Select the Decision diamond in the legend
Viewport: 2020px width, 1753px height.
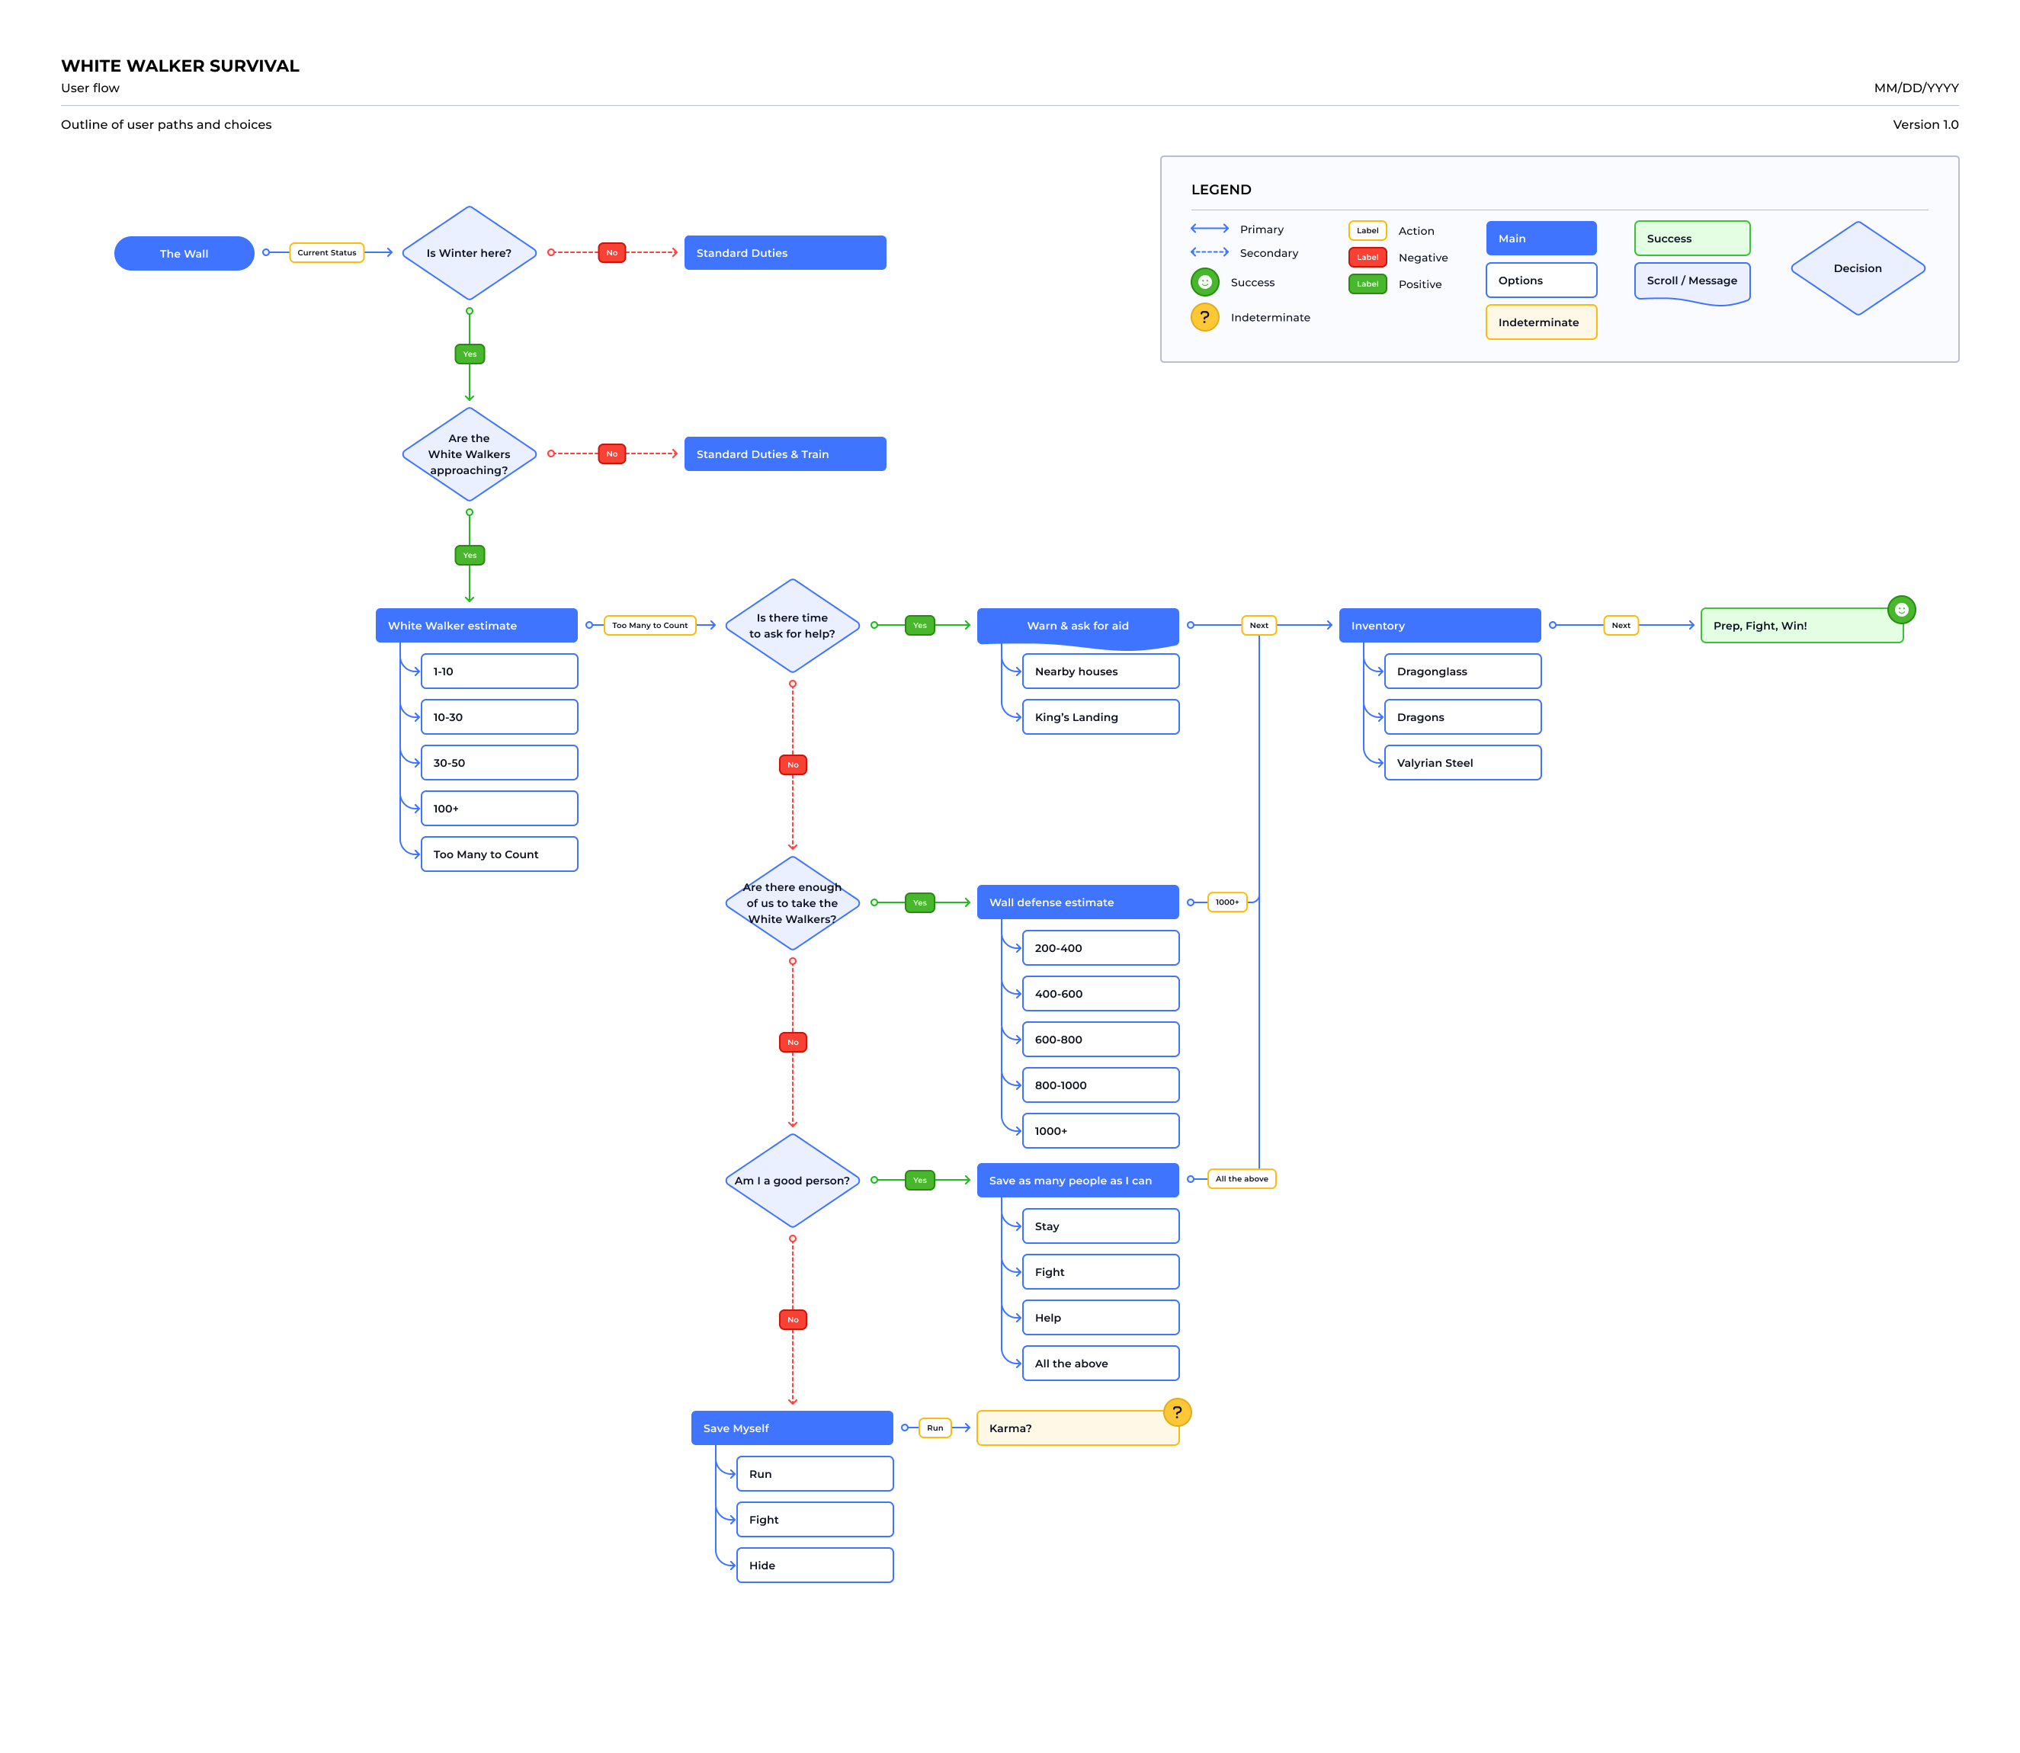tap(1857, 268)
